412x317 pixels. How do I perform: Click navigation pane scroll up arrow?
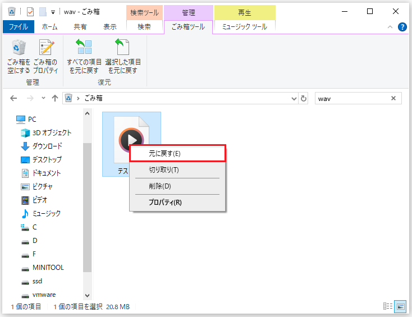point(87,113)
